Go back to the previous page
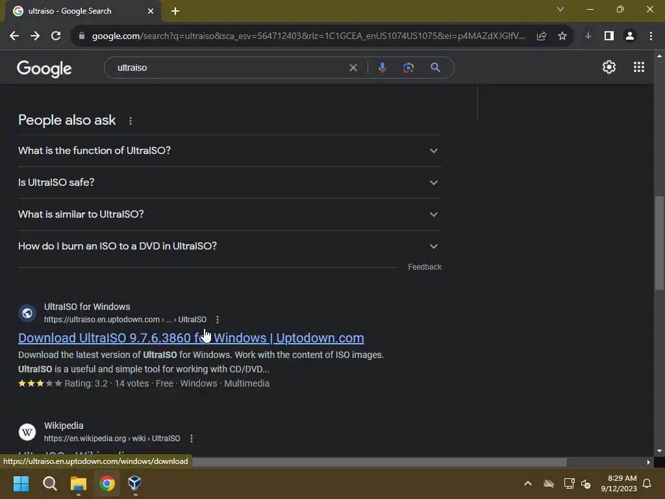The width and height of the screenshot is (665, 499). (14, 36)
